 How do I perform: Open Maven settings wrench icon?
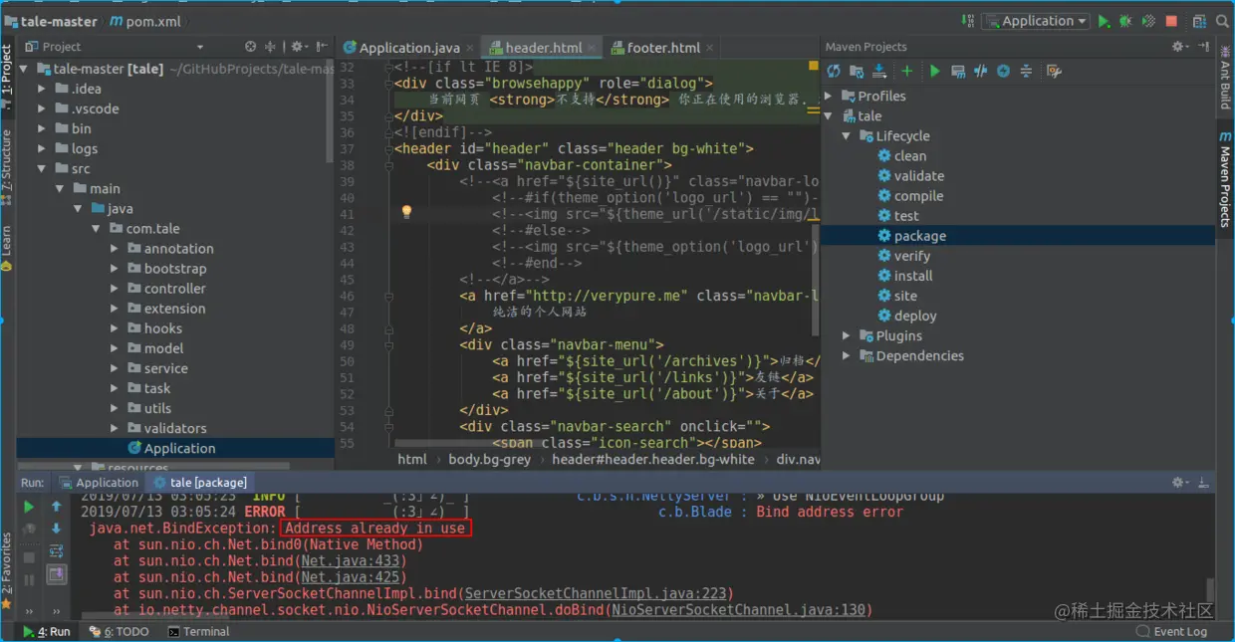[1054, 71]
